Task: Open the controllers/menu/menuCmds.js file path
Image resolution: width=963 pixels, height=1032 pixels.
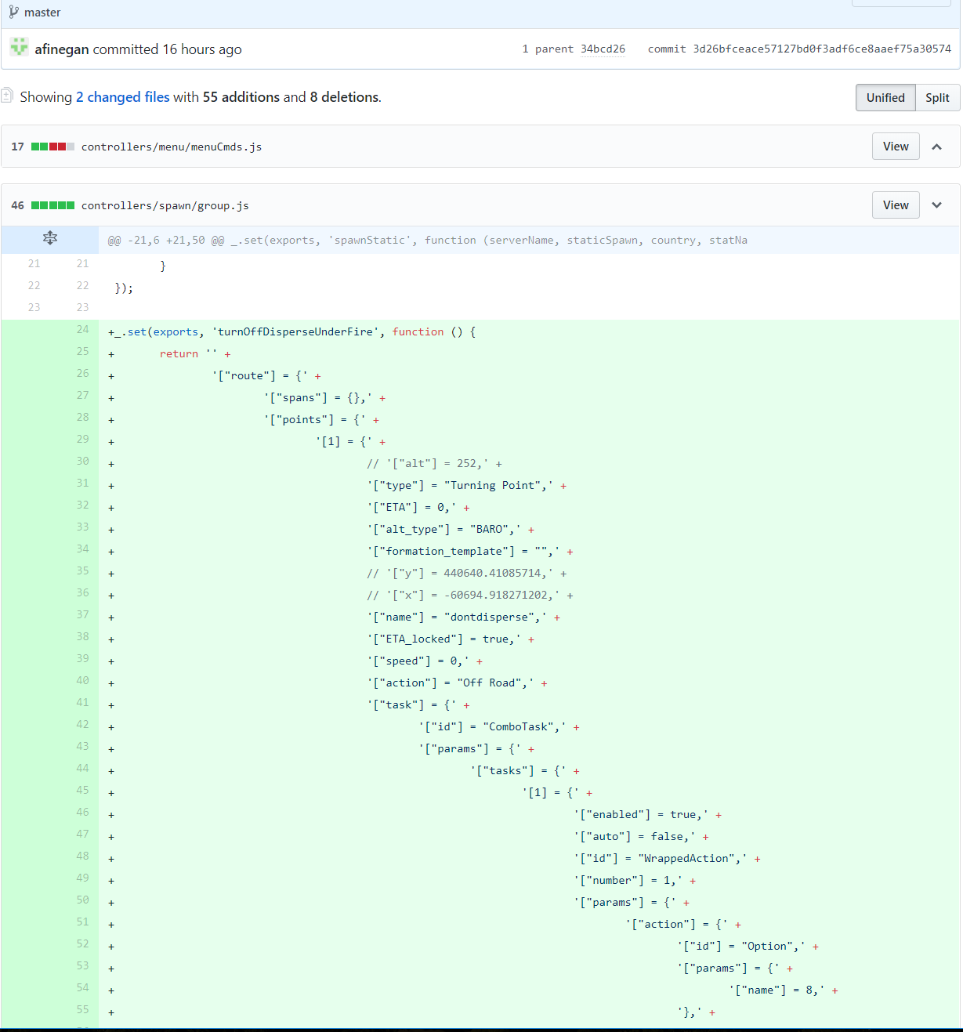Action: [172, 147]
